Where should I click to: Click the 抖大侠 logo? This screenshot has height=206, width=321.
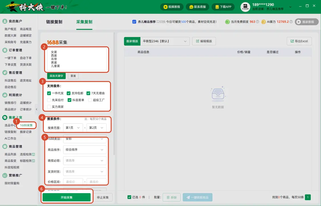click(26, 7)
